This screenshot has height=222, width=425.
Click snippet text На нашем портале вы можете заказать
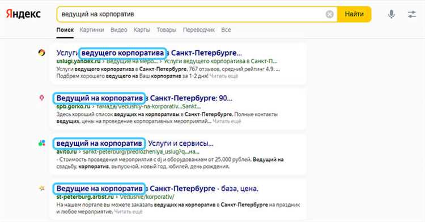coord(105,205)
